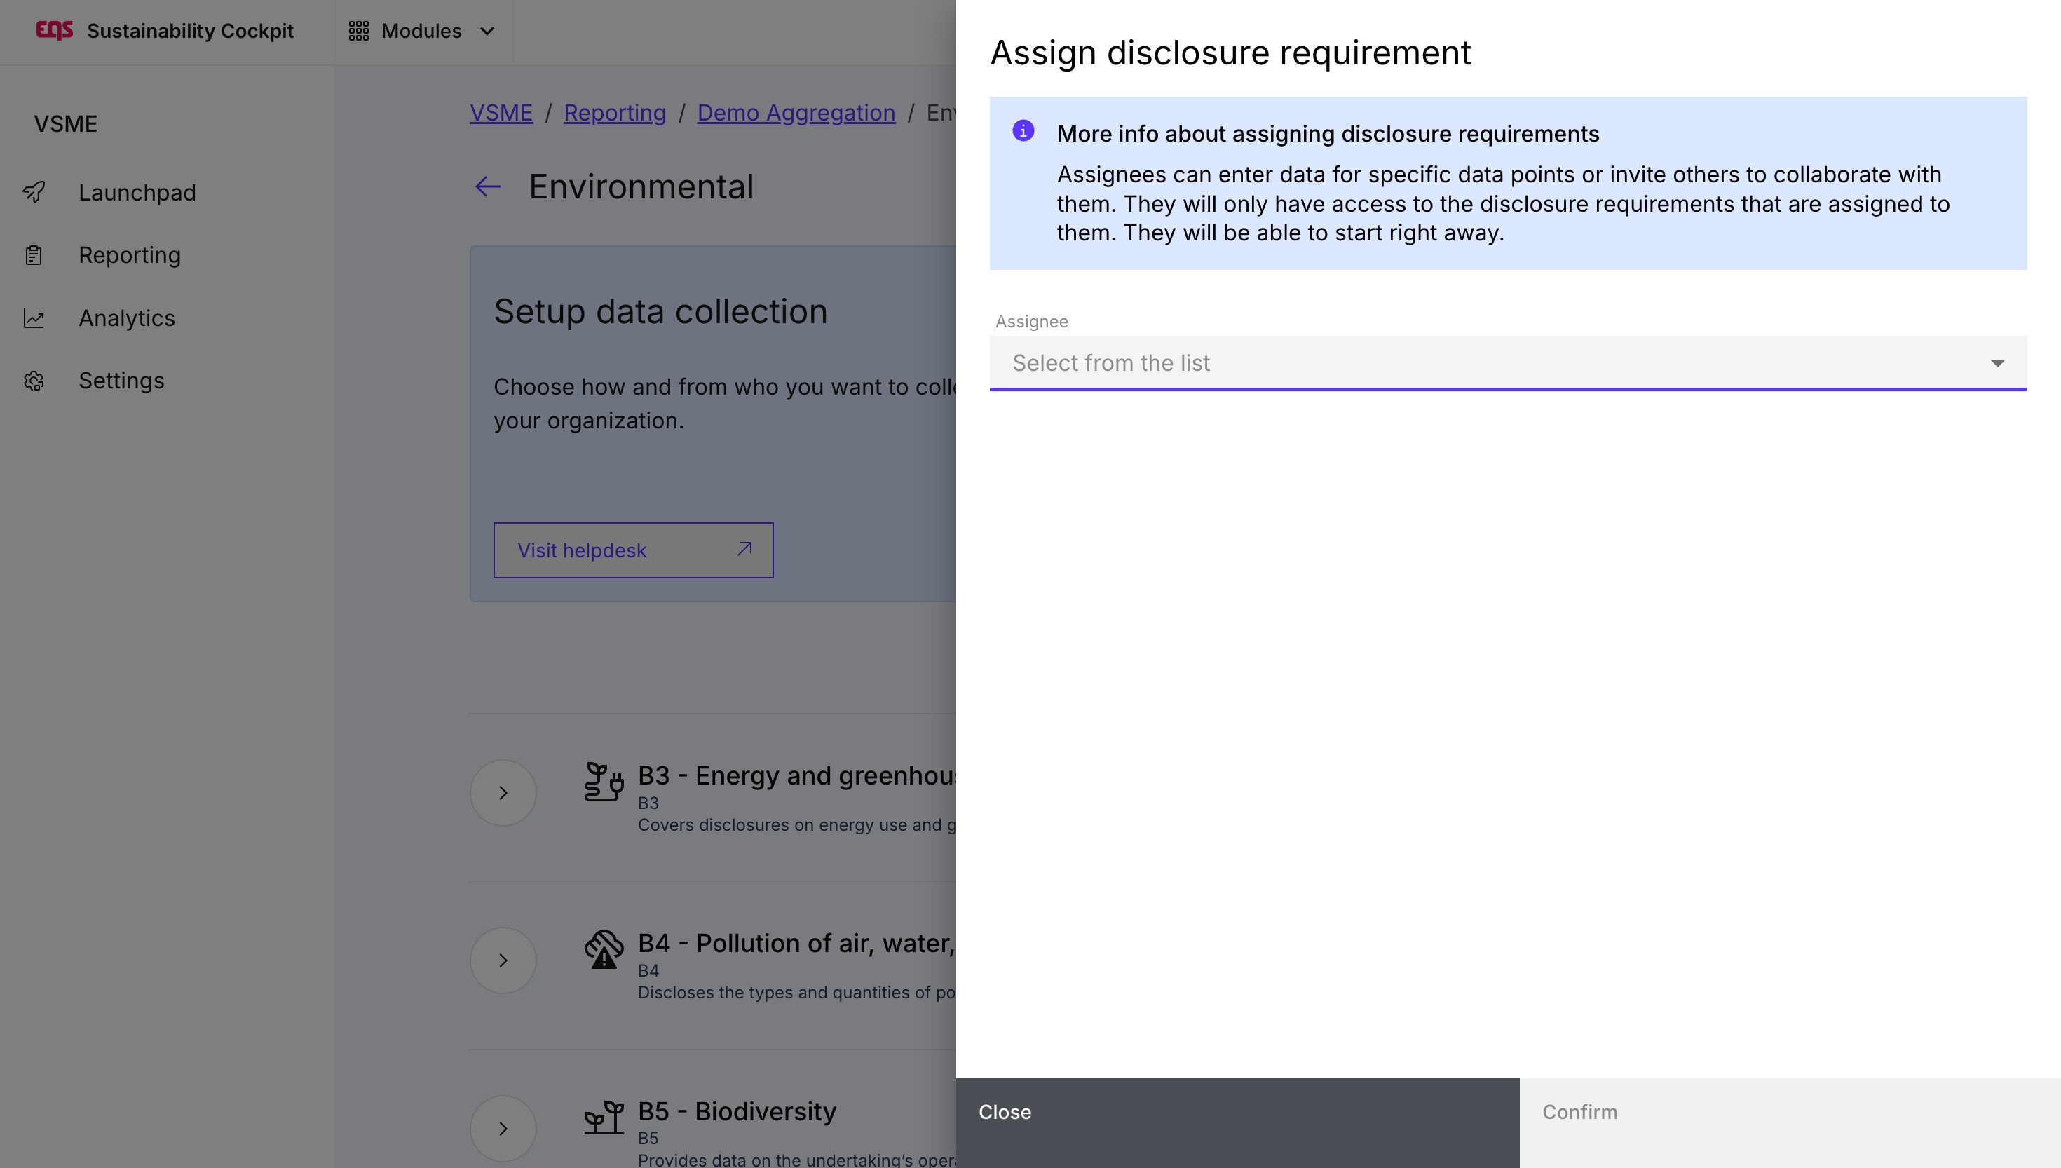Viewport: 2061px width, 1168px height.
Task: Click the Visit helpdesk button
Action: [633, 550]
